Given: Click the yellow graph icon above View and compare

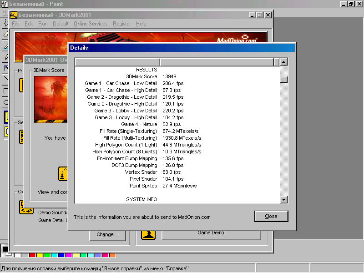Looking at the screenshot, I should coord(63,174).
